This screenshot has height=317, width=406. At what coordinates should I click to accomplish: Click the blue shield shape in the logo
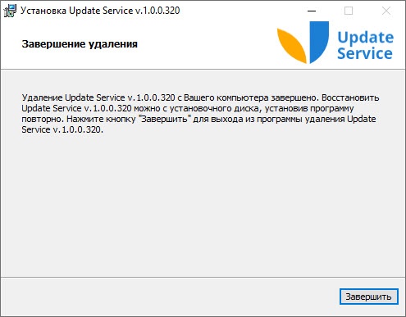pyautogui.click(x=319, y=42)
